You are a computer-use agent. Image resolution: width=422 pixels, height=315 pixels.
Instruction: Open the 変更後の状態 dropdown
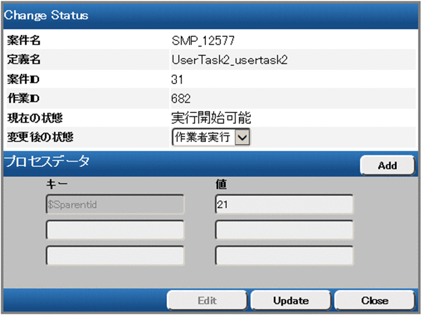pyautogui.click(x=211, y=137)
